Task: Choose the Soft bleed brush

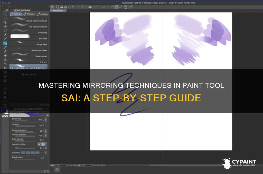Action: tap(29, 31)
